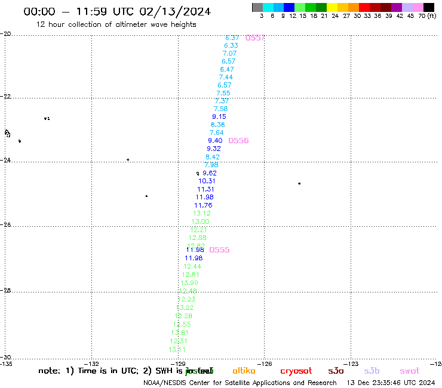This screenshot has height=388, width=442.
Task: Click the 7.64 wave height value
Action: (216, 133)
